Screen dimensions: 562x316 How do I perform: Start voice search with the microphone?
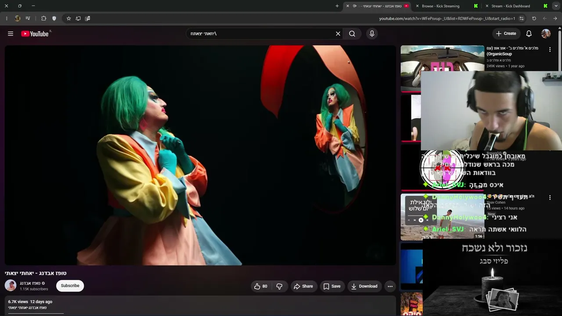372,33
